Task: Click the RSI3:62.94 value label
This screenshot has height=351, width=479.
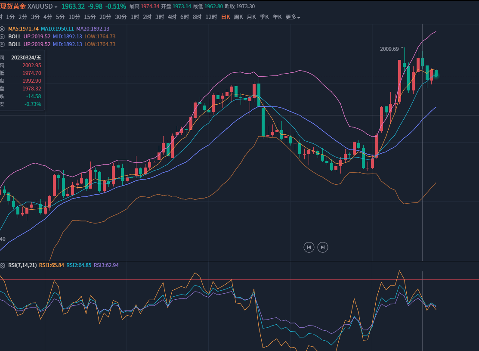Action: (106, 265)
